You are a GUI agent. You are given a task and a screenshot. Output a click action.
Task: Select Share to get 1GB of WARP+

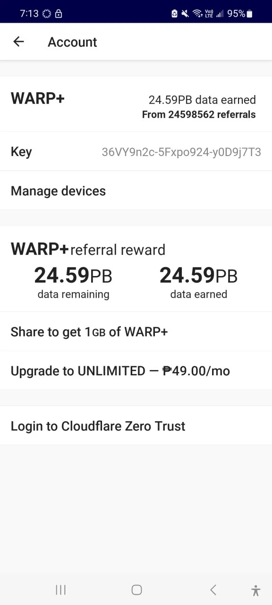pyautogui.click(x=136, y=332)
